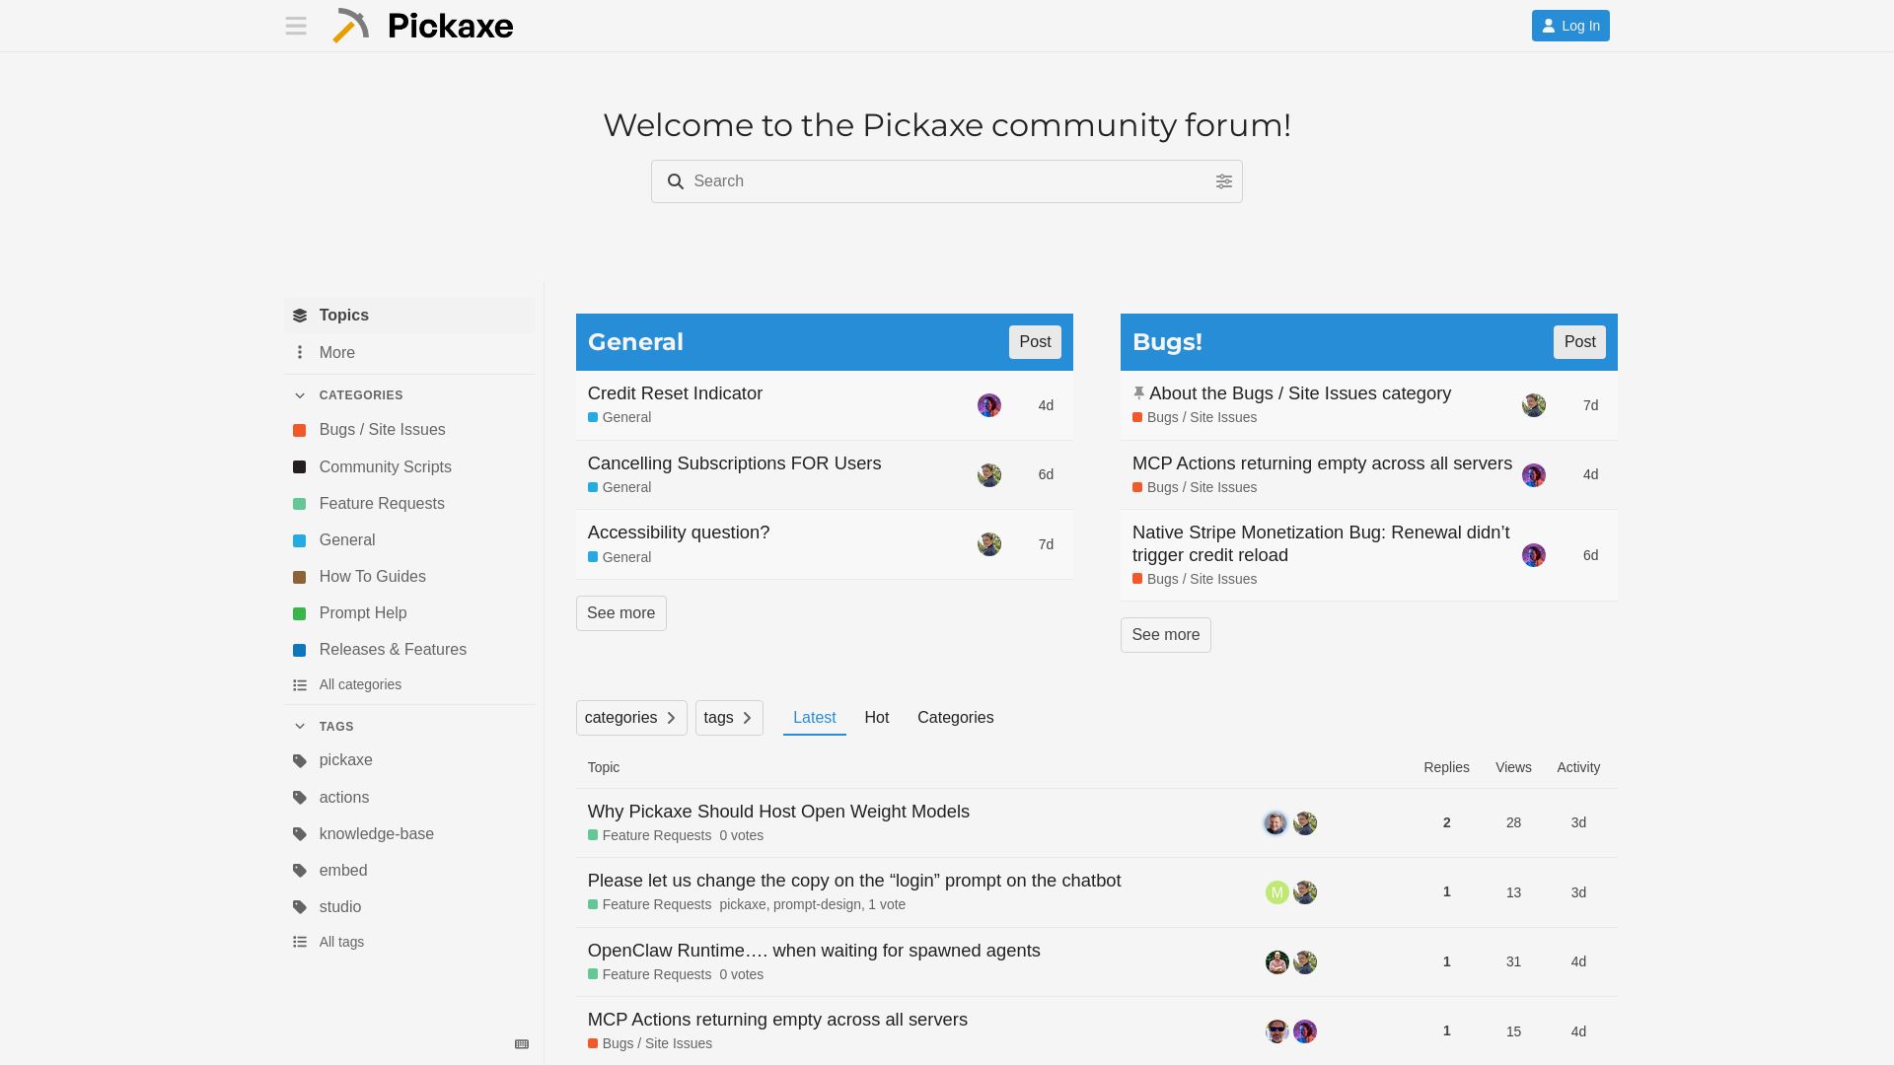The width and height of the screenshot is (1894, 1065).
Task: Open How To Guides category
Action: tap(409, 577)
